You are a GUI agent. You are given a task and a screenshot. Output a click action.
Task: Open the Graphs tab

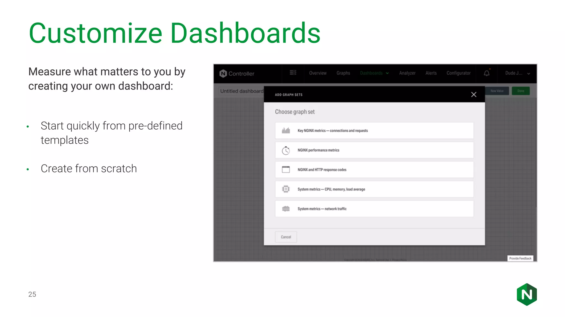pyautogui.click(x=343, y=73)
